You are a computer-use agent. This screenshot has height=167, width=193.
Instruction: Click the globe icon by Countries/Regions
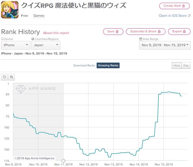pyautogui.click(x=33, y=39)
